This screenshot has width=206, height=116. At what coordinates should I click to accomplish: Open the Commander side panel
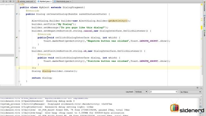tap(204, 6)
